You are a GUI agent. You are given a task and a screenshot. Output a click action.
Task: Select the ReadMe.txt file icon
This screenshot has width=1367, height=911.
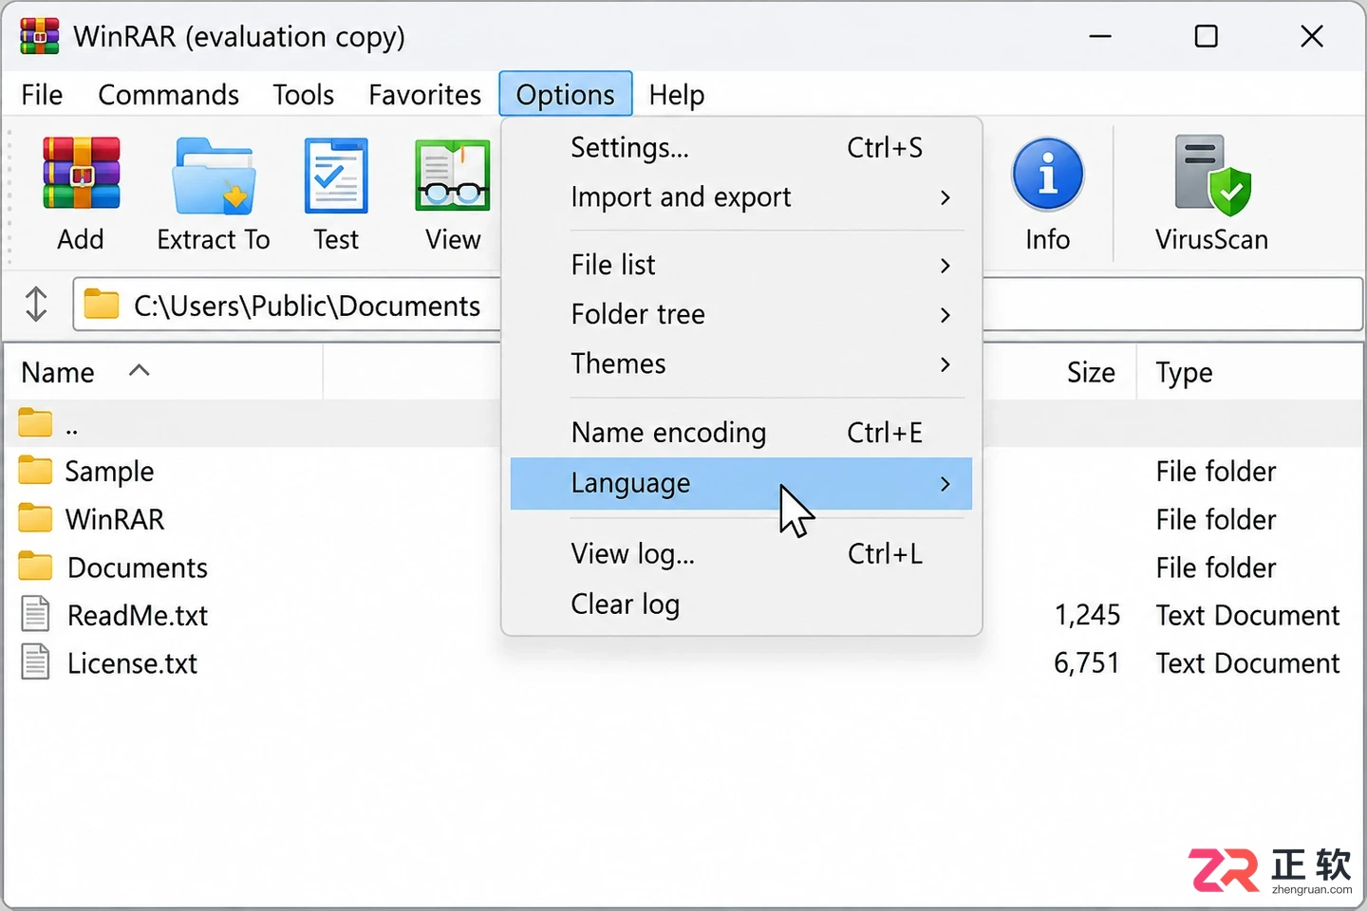point(35,614)
